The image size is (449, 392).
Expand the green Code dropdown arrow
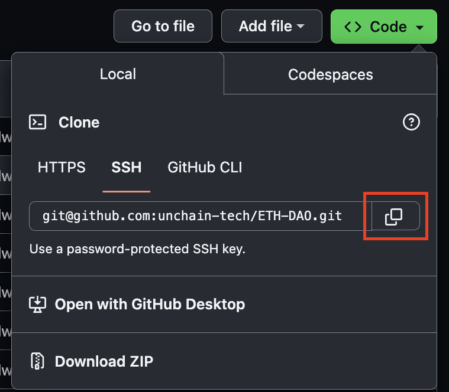(x=419, y=27)
